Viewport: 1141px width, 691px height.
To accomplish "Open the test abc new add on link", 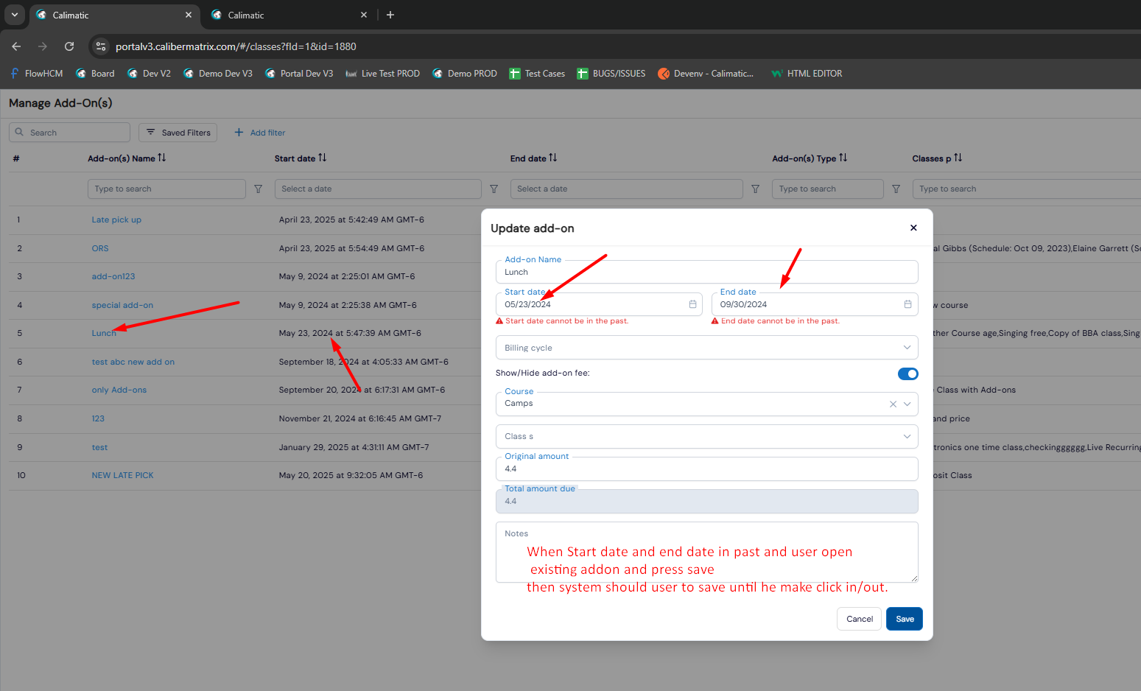I will coord(133,362).
